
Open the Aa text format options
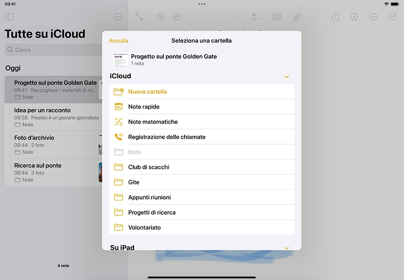pos(236,17)
